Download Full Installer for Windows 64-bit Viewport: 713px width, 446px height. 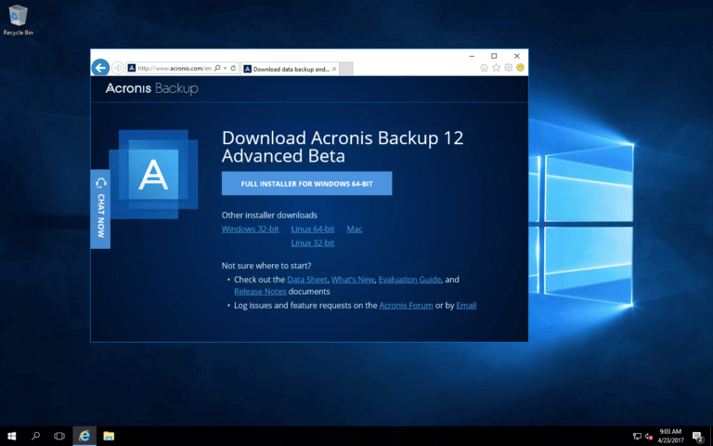(x=307, y=183)
